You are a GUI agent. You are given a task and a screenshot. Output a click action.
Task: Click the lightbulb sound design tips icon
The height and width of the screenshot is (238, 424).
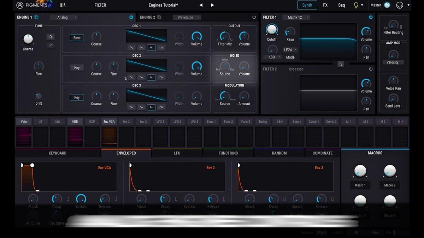coord(356,5)
